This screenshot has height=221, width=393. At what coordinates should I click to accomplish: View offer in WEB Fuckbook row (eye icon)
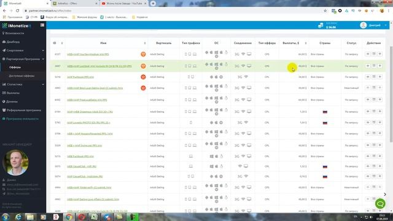[368, 156]
